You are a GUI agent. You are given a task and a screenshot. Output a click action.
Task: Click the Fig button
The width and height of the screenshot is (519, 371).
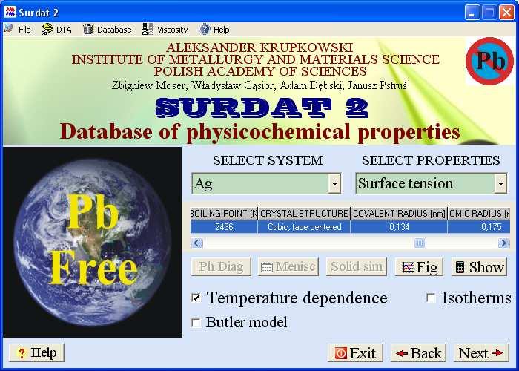[x=419, y=266]
